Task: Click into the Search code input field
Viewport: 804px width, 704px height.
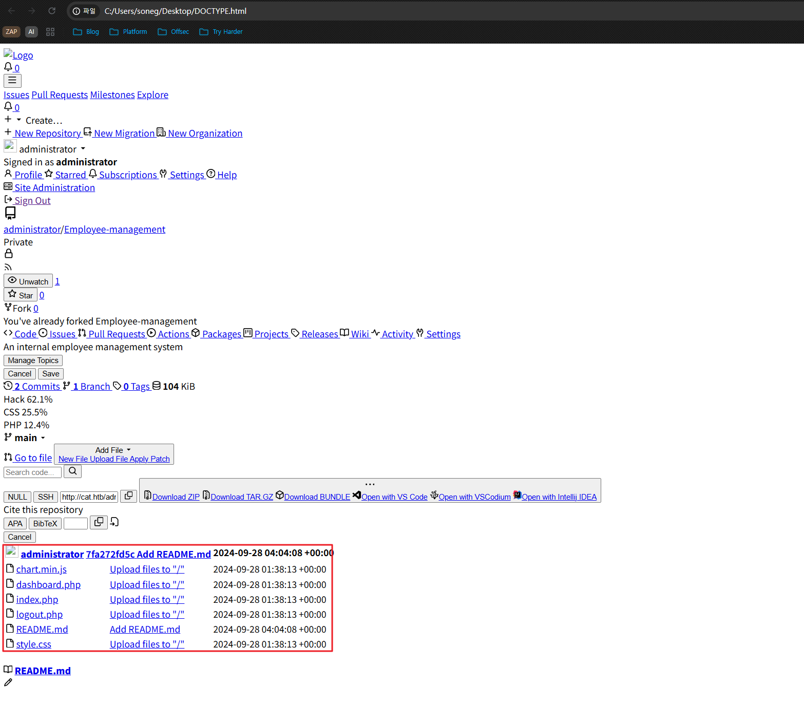Action: 32,472
